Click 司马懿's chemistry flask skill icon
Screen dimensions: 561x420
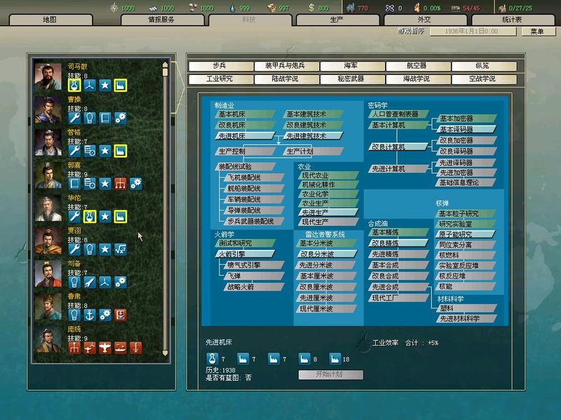click(x=74, y=85)
